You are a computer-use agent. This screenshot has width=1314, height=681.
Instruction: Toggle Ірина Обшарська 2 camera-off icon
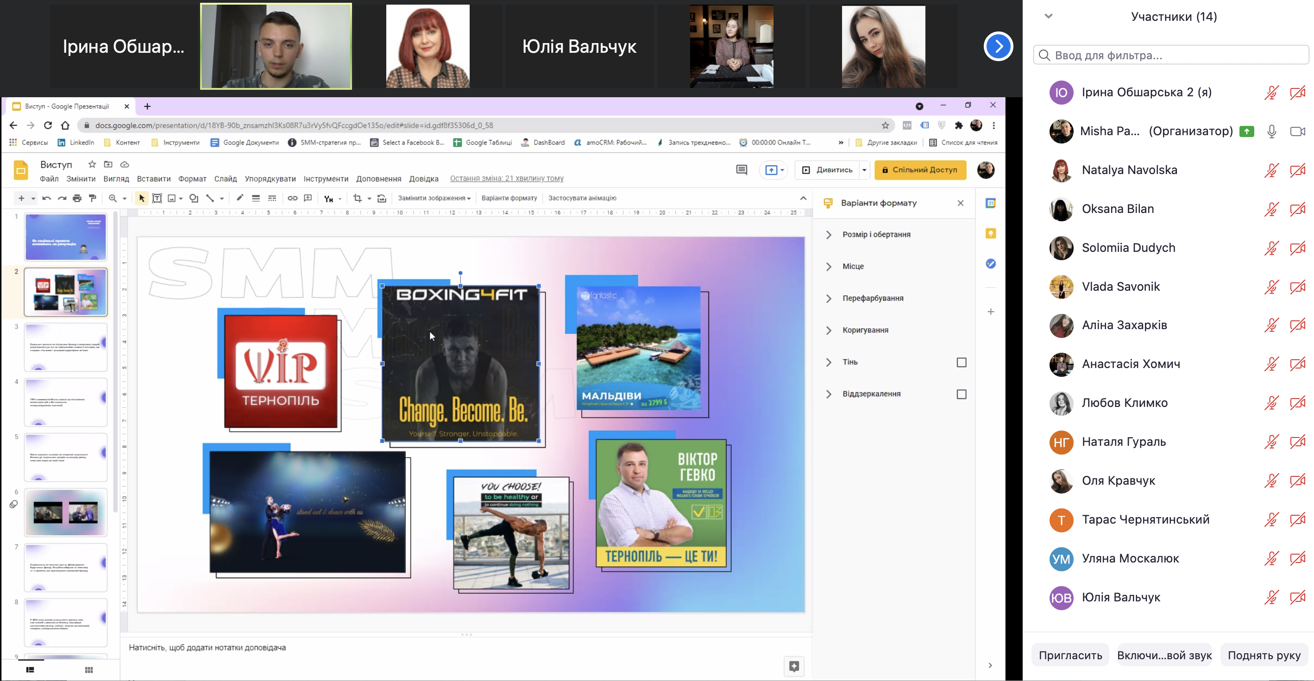[1298, 93]
